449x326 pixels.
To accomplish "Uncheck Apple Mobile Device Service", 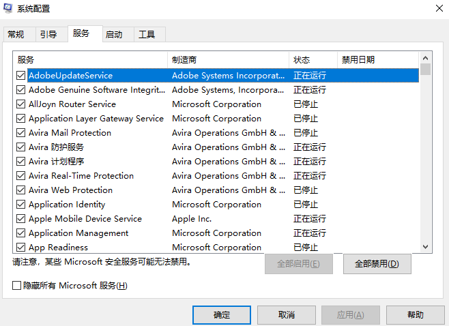I will (x=21, y=219).
